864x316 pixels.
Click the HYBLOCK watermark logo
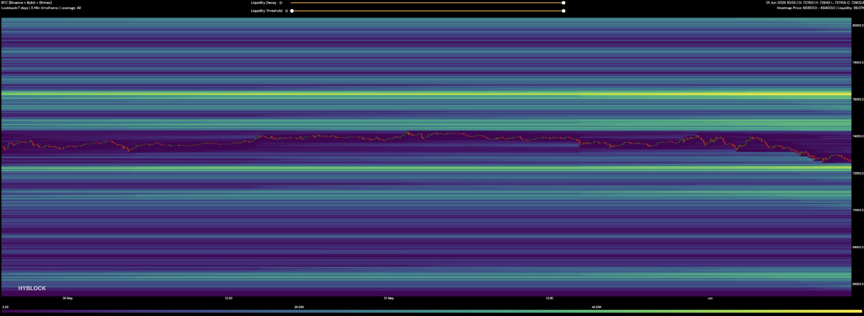pyautogui.click(x=32, y=288)
